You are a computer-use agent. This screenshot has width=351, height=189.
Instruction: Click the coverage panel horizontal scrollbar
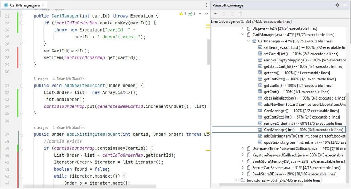(261, 185)
